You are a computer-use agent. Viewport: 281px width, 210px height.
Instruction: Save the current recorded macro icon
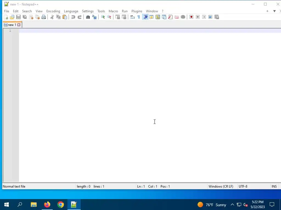coord(217,17)
